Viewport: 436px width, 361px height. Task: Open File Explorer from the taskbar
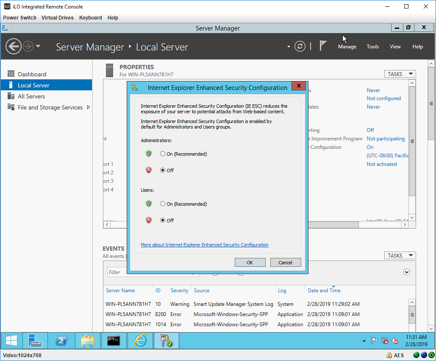tap(88, 341)
